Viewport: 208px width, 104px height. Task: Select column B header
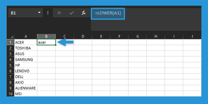click(46, 36)
